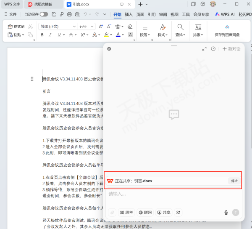Click the microphone voice input icon
Image resolution: width=252 pixels, height=229 pixels.
[226, 213]
